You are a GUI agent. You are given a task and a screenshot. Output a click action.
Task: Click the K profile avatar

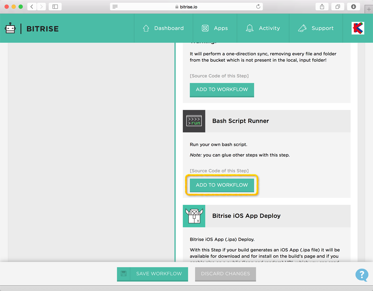coord(357,28)
